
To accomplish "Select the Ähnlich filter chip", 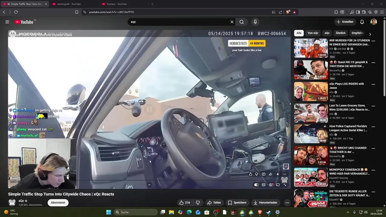I will (x=340, y=33).
